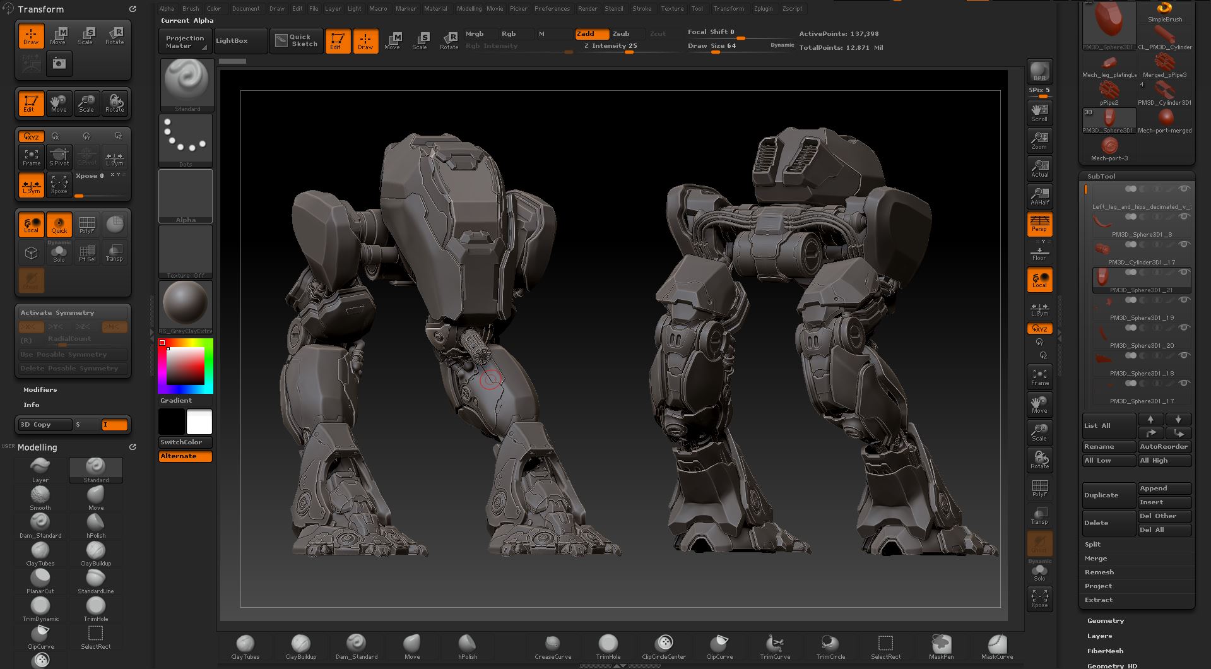
Task: Expand the Layers section
Action: pos(1101,636)
